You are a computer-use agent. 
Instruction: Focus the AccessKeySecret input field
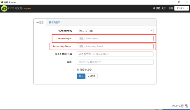click(x=115, y=46)
